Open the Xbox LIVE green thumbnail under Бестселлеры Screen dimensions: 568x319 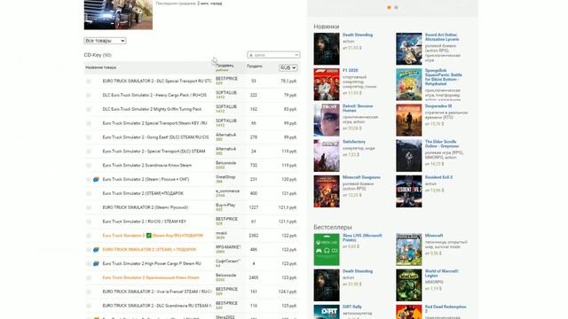click(x=327, y=250)
